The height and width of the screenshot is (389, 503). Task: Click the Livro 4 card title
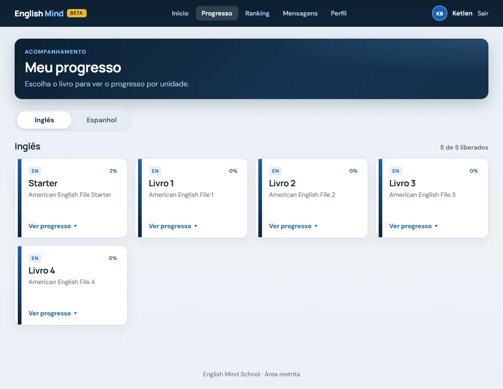42,270
